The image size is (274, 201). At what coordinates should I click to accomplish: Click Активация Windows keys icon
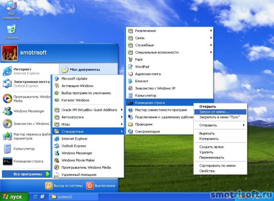(x=57, y=86)
